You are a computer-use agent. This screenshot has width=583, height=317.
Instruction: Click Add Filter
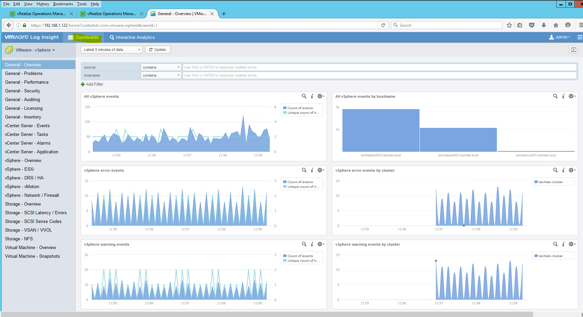point(92,84)
